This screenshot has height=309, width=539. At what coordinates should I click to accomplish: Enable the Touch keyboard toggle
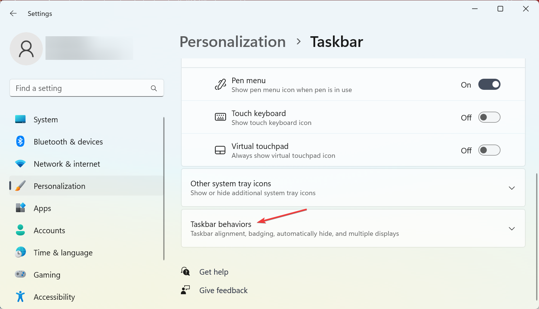[x=489, y=118]
